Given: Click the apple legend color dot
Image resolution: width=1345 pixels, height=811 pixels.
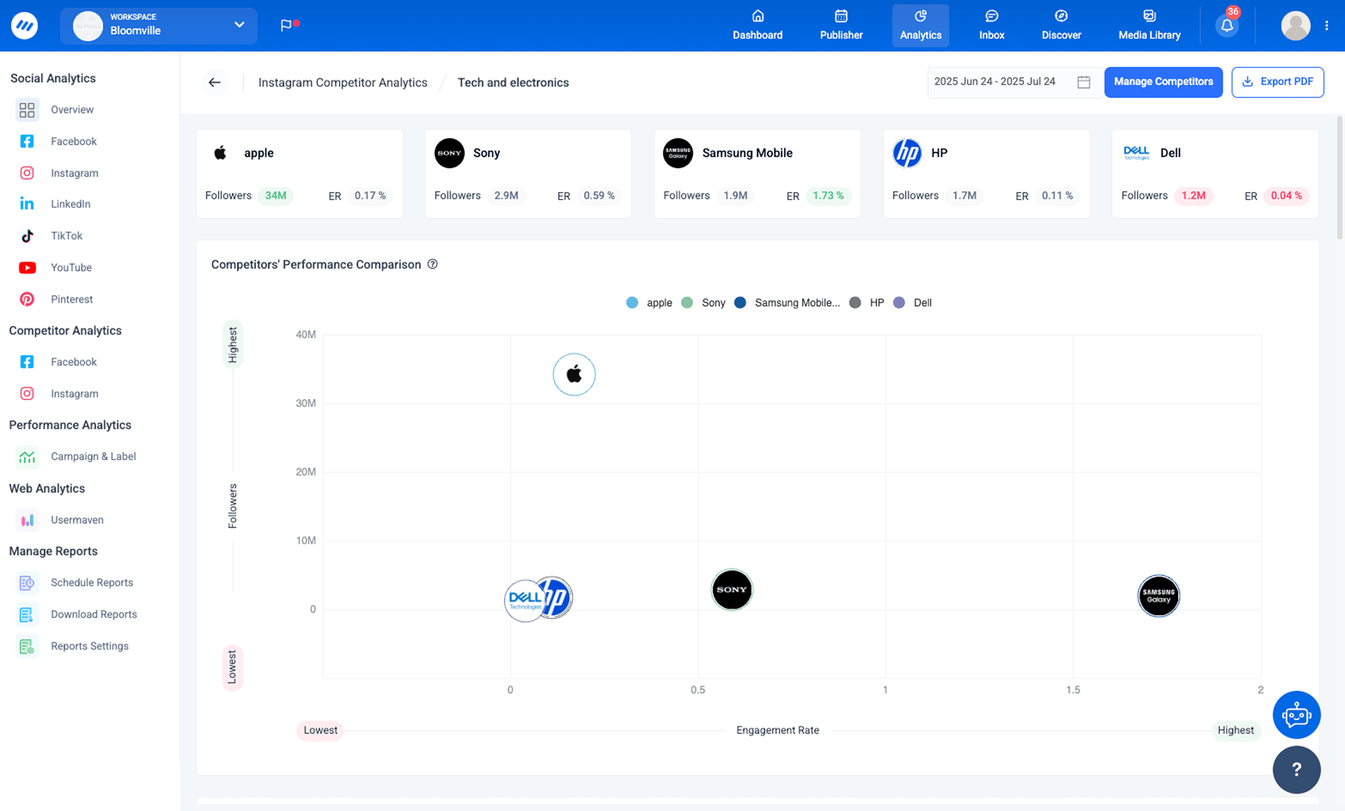Looking at the screenshot, I should 632,302.
